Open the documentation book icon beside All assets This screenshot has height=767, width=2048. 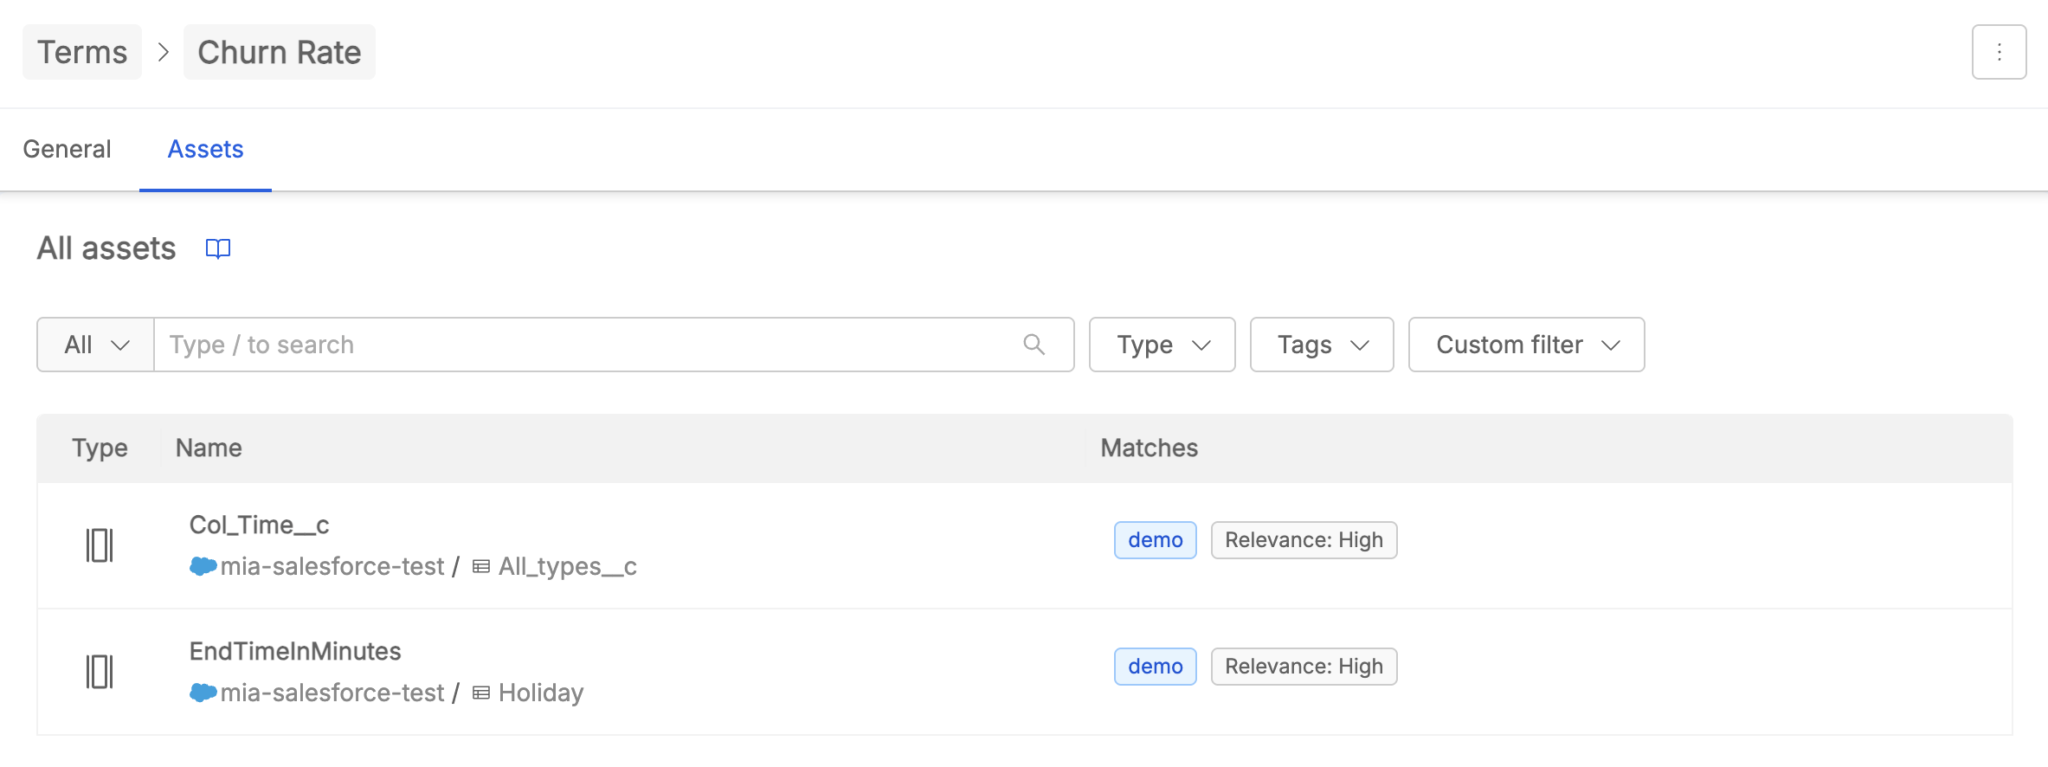[218, 249]
